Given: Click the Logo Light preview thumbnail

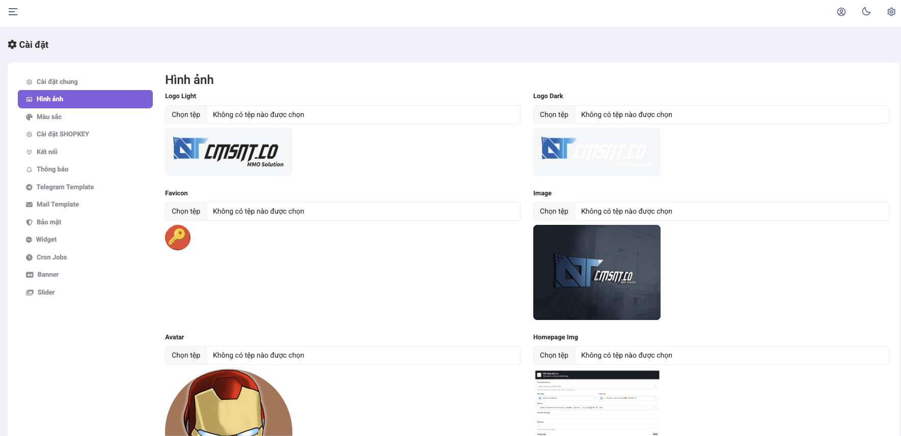Looking at the screenshot, I should 229,152.
